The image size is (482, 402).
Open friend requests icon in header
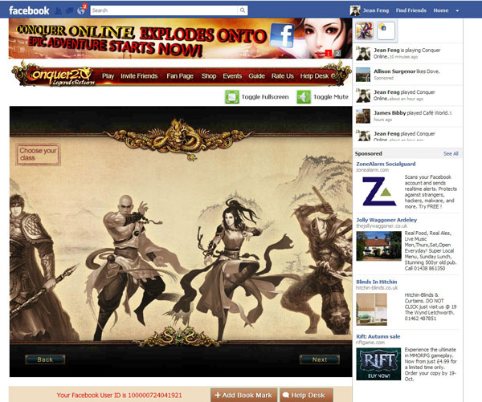(58, 10)
